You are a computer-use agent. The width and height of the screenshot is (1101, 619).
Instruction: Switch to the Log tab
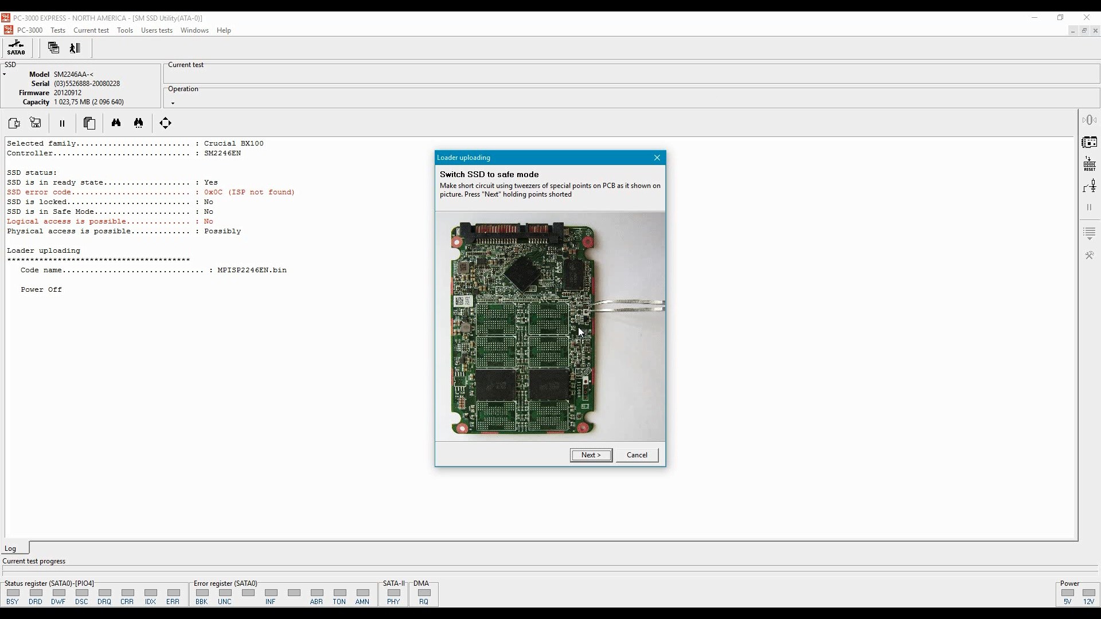pos(11,549)
